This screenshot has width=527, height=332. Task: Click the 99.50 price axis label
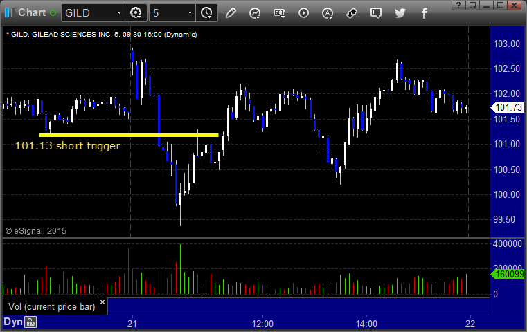[504, 219]
